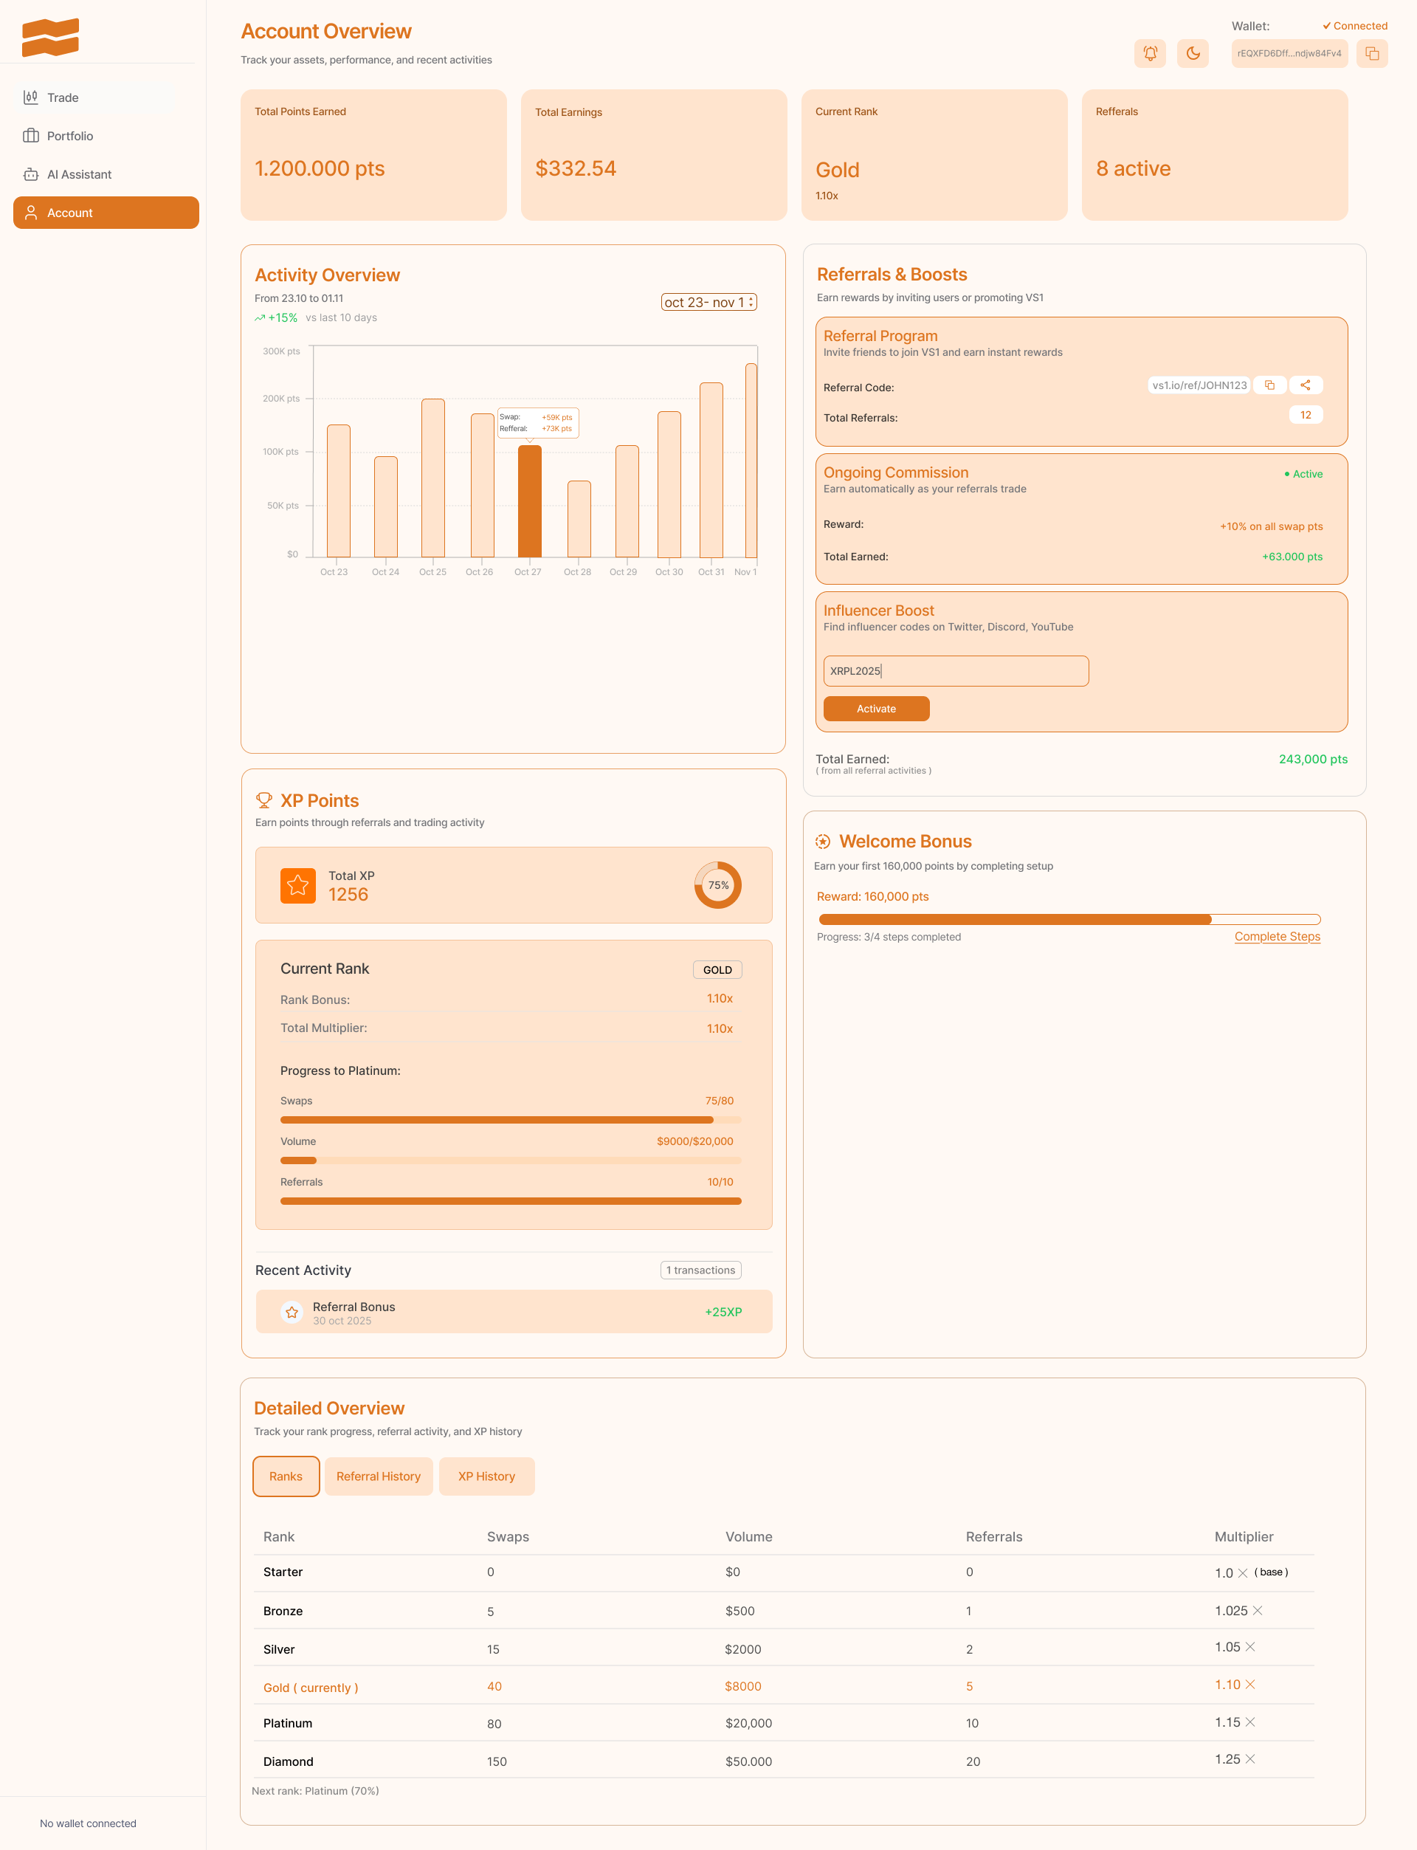Screen dimensions: 1417x1850
Task: Click the Total XP star icon
Action: (297, 885)
